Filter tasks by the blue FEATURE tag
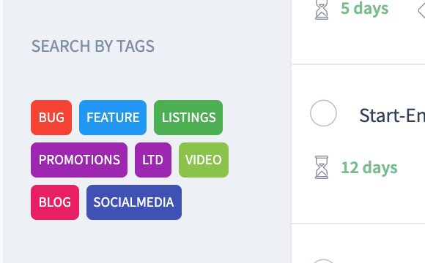 click(x=113, y=118)
